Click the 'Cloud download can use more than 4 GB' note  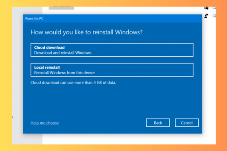tap(73, 83)
